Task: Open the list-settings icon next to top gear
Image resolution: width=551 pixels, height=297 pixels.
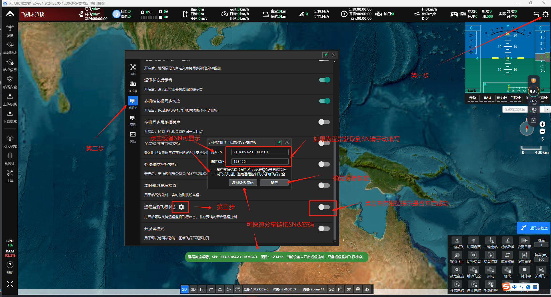Action: coord(536,14)
